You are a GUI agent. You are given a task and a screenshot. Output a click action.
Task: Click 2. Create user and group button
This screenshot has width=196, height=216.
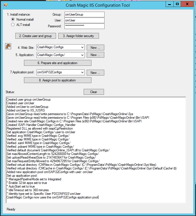pyautogui.click(x=36, y=36)
